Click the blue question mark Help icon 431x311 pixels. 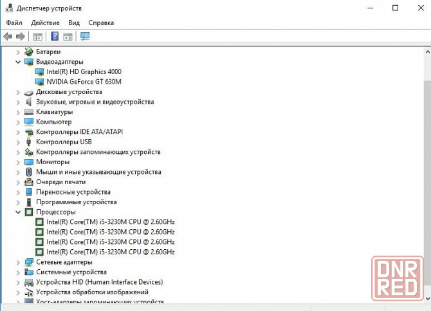pyautogui.click(x=55, y=36)
